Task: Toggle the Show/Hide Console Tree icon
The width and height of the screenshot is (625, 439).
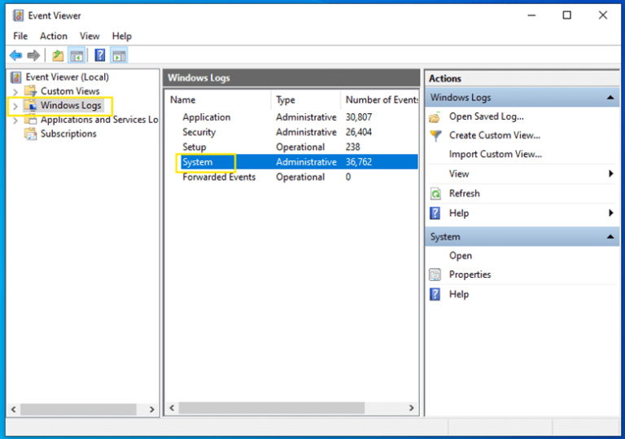Action: click(x=76, y=55)
